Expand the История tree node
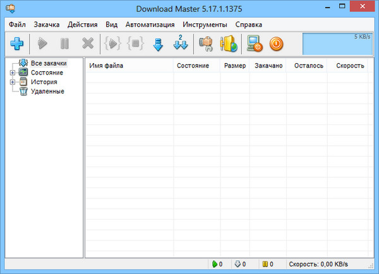The width and height of the screenshot is (379, 274). pyautogui.click(x=12, y=82)
